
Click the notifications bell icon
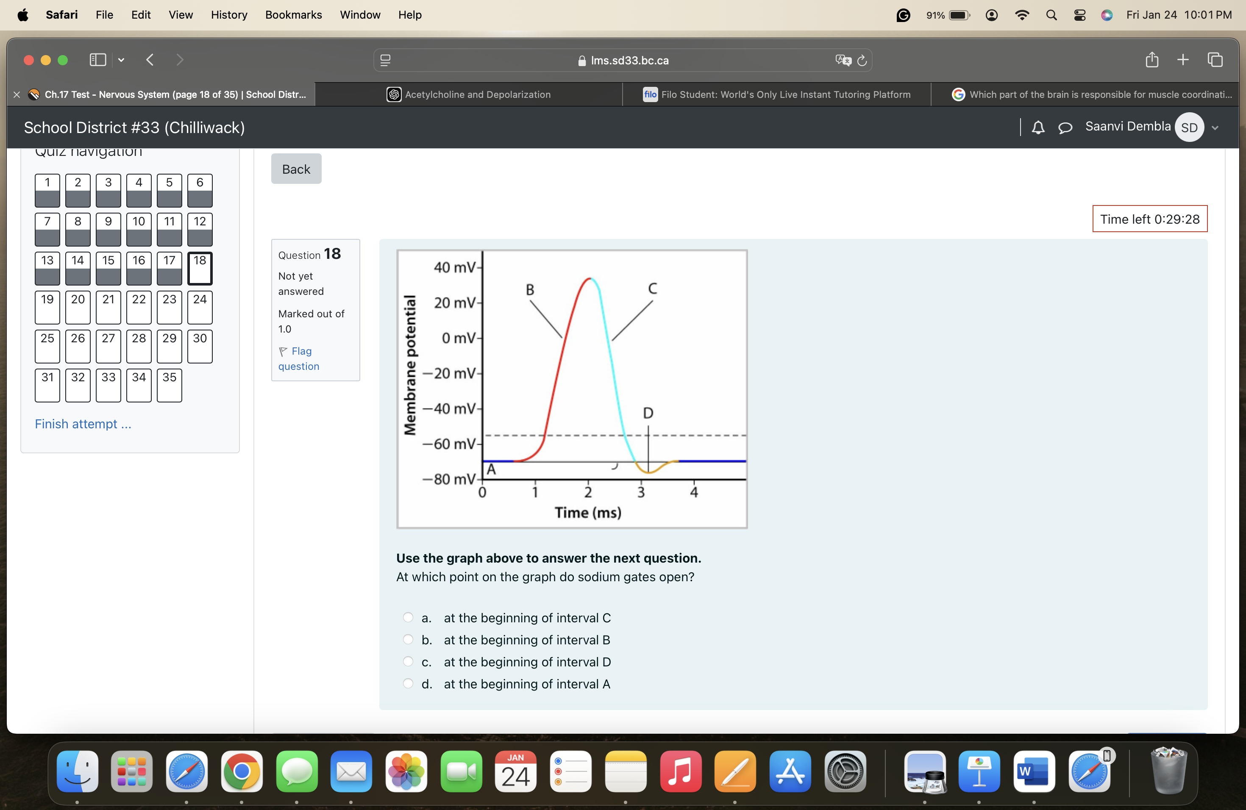click(1037, 128)
